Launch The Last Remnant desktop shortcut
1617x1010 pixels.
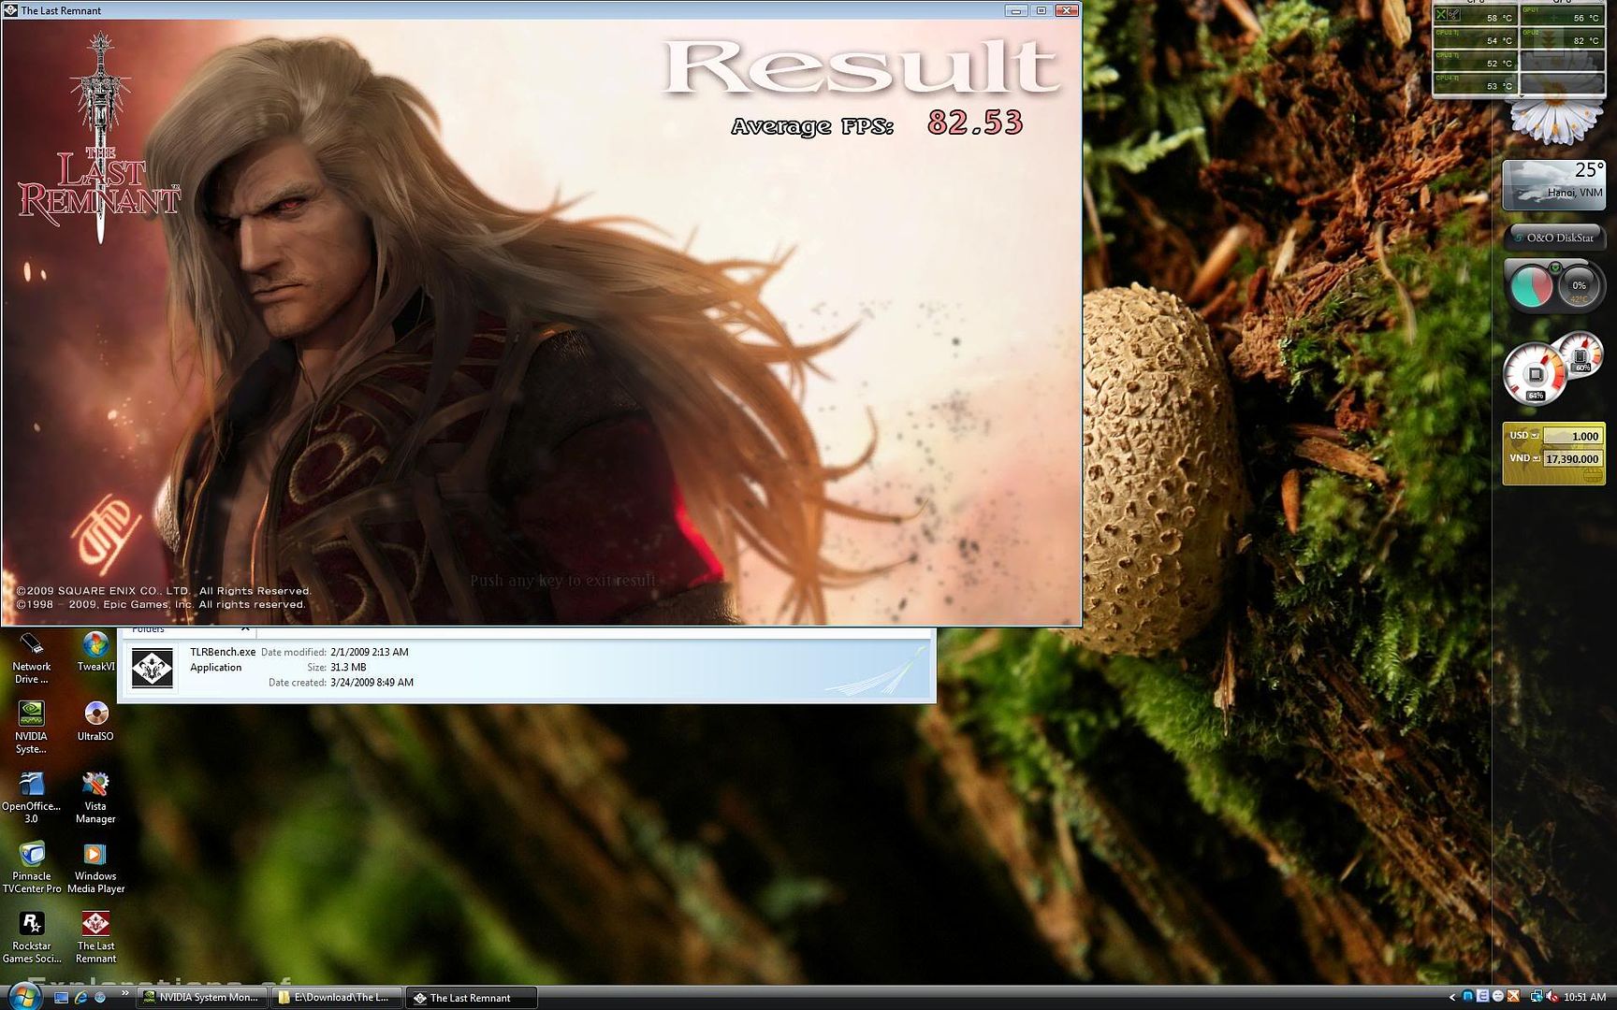(95, 938)
